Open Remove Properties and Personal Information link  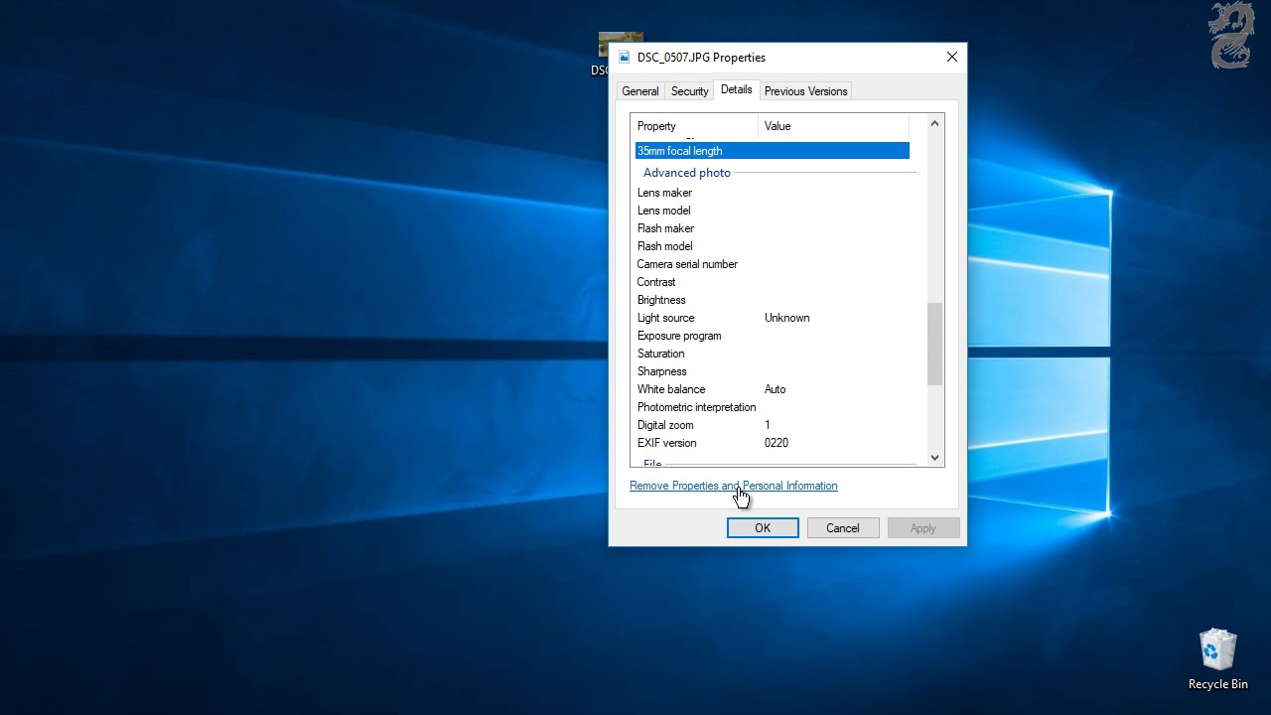pos(733,486)
